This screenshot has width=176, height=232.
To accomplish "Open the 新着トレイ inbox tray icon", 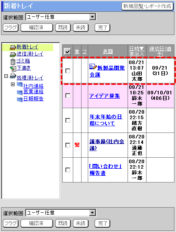I will click(x=13, y=47).
